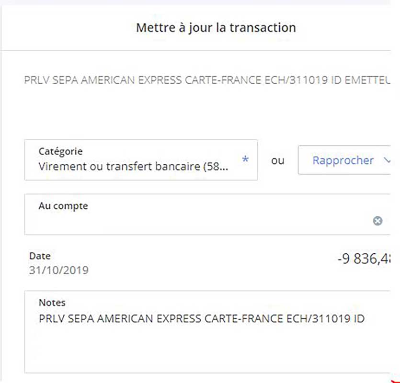Click the Mettre à jour la transaction heading
This screenshot has width=400, height=383.
(216, 28)
